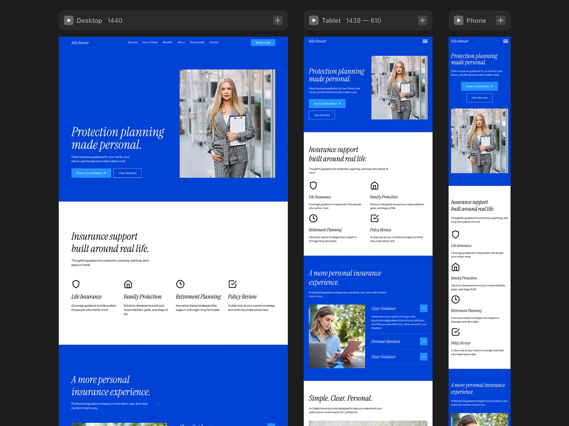Play the Desktop 1440 breakpoint preview
Viewport: 569px width, 426px height.
(x=69, y=20)
